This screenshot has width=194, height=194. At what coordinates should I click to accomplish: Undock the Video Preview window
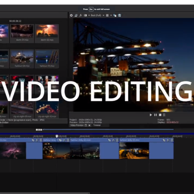point(86,125)
